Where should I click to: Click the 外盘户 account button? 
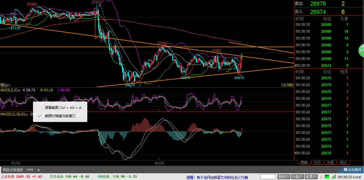tap(297, 177)
